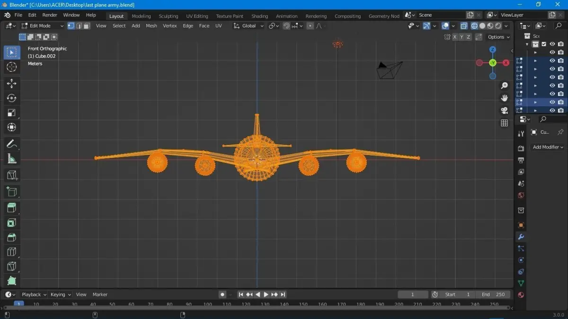
Task: Open the pivot point dropdown
Action: click(x=274, y=26)
